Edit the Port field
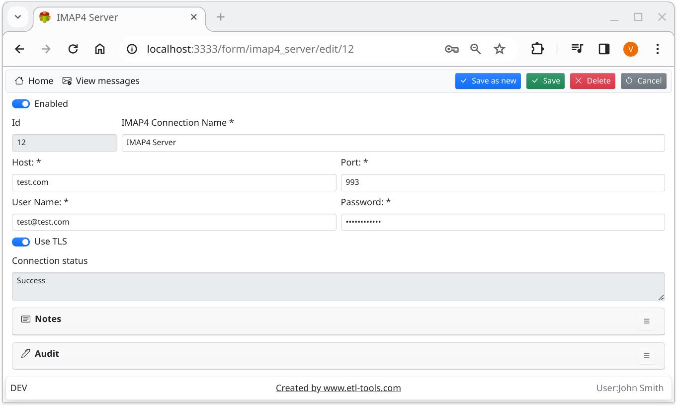677x406 pixels. pos(503,182)
